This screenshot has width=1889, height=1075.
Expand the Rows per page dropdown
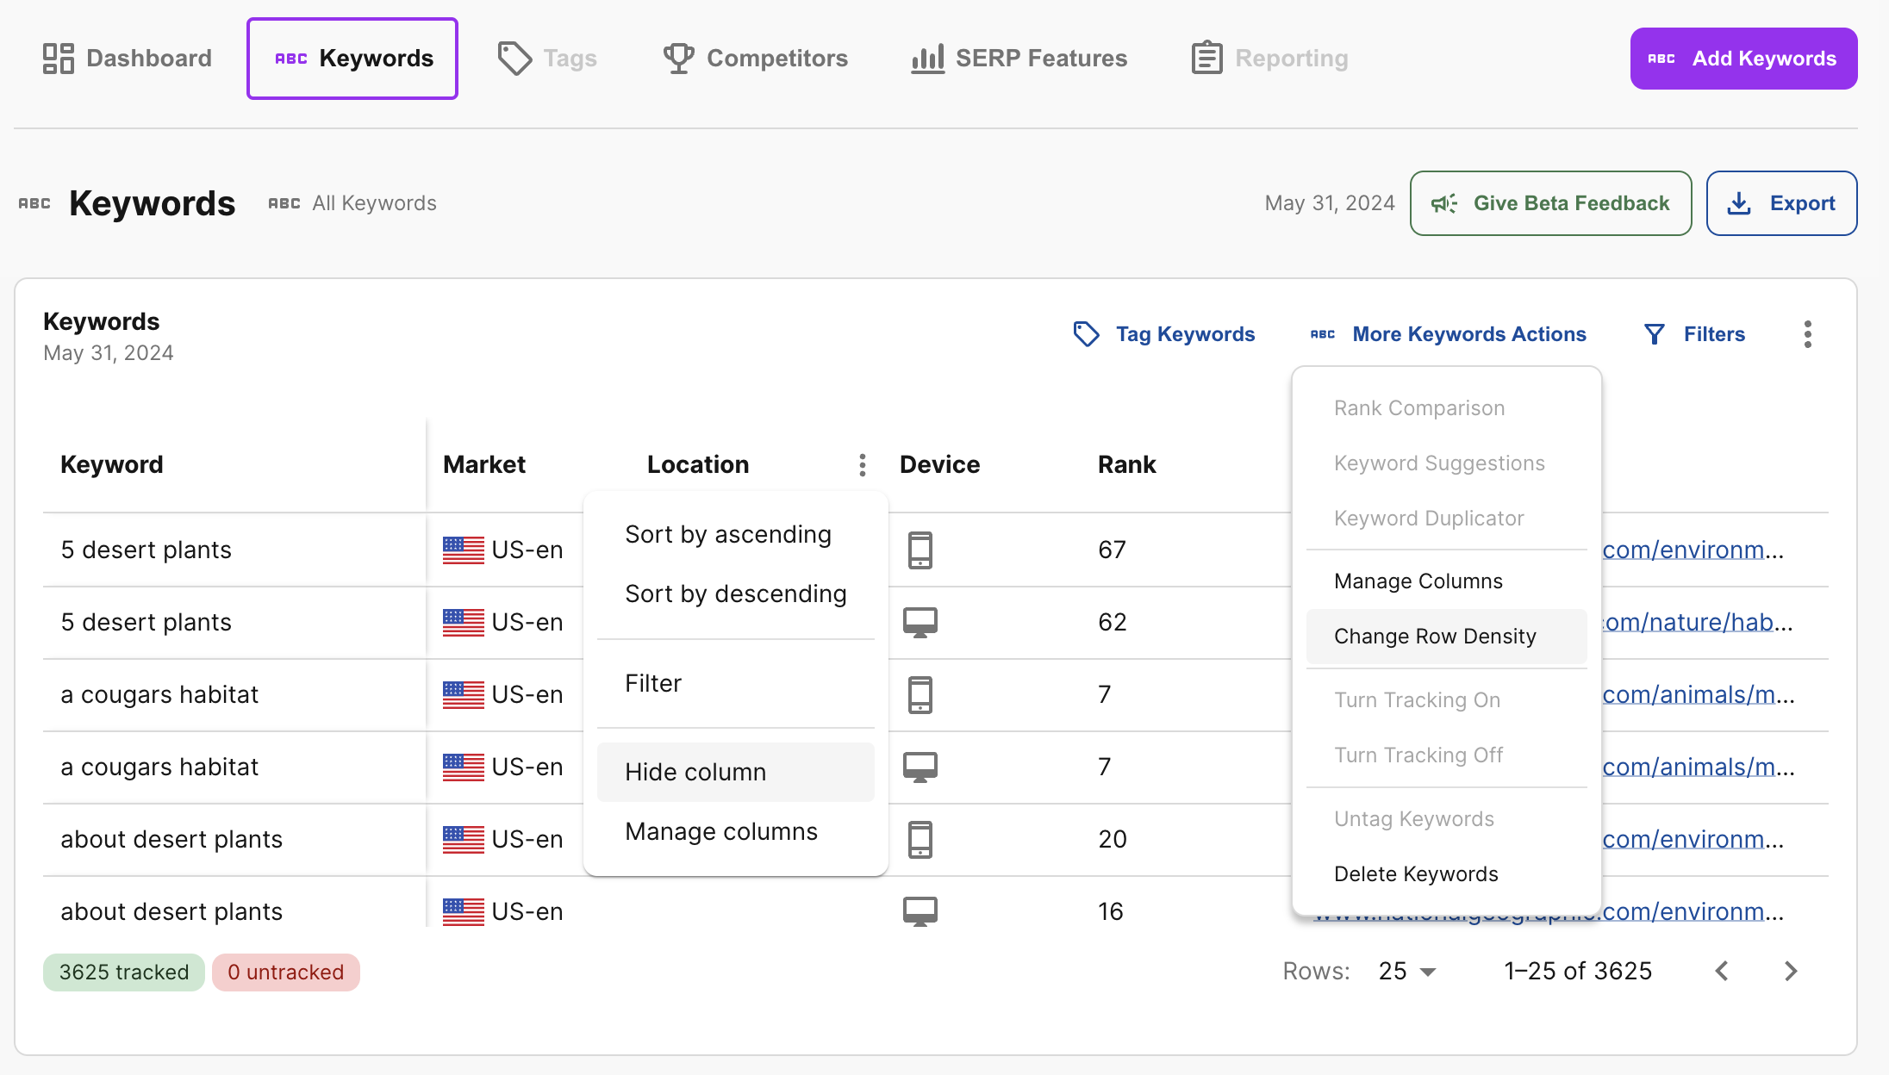pos(1407,972)
